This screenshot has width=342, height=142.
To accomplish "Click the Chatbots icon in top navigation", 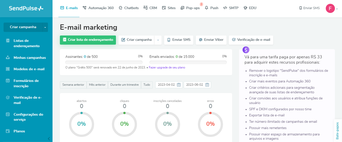I will [121, 8].
